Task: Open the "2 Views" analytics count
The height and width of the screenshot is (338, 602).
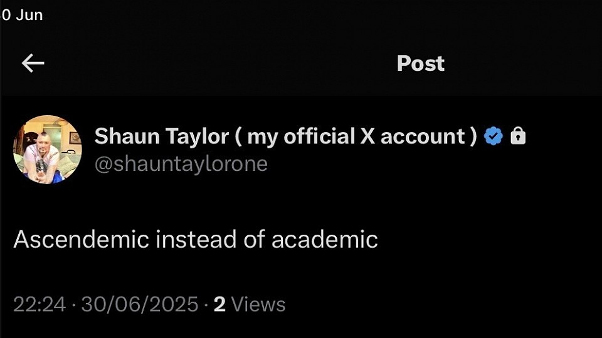Action: [x=249, y=304]
